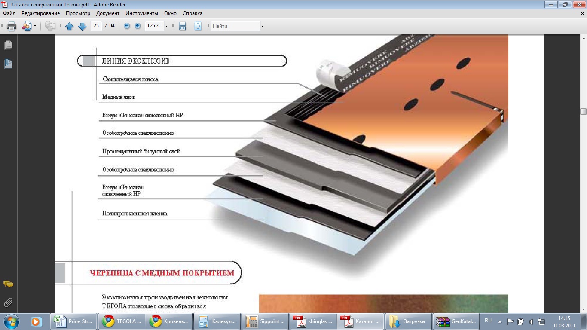Click the Найти search field

coord(235,26)
